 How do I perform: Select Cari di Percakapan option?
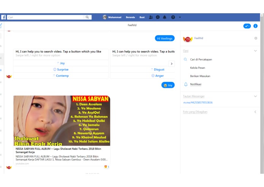(201, 59)
